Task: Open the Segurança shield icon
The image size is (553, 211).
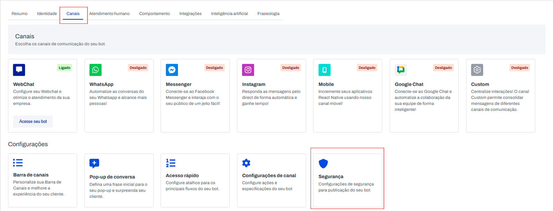Action: pos(323,163)
